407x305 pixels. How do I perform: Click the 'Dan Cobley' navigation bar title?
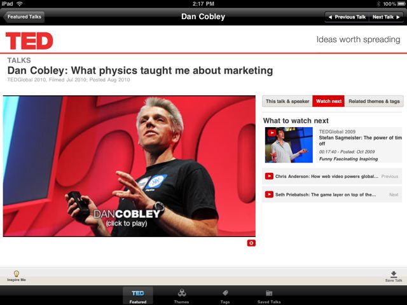click(x=203, y=17)
